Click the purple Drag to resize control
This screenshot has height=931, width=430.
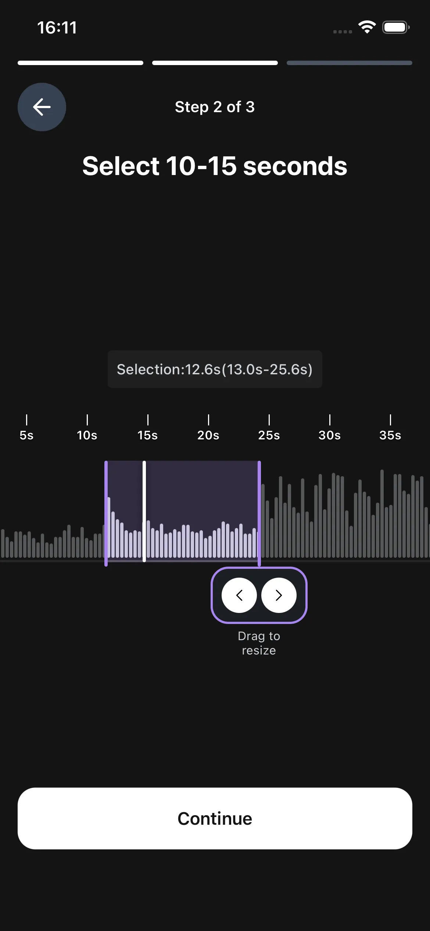pos(259,595)
